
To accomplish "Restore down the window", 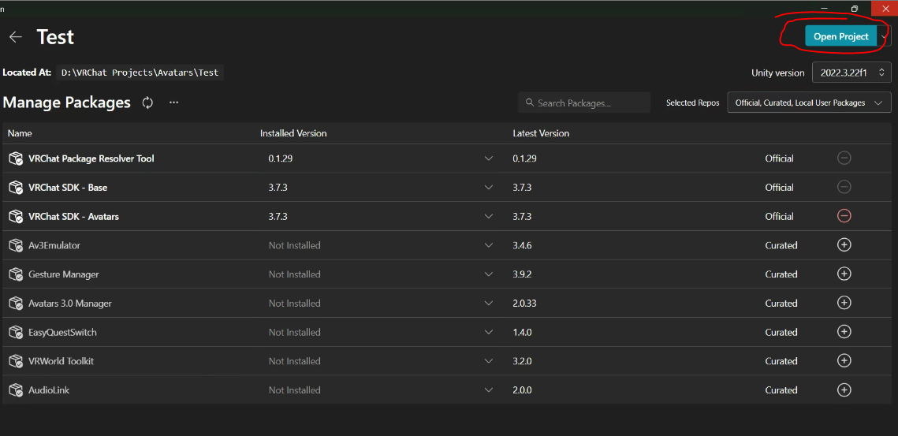I will coord(855,8).
